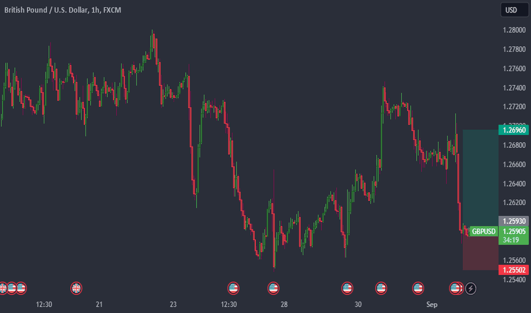Select the green 1.26960 take-profit price label
Viewport: 531px width, 313px height.
tap(513, 130)
